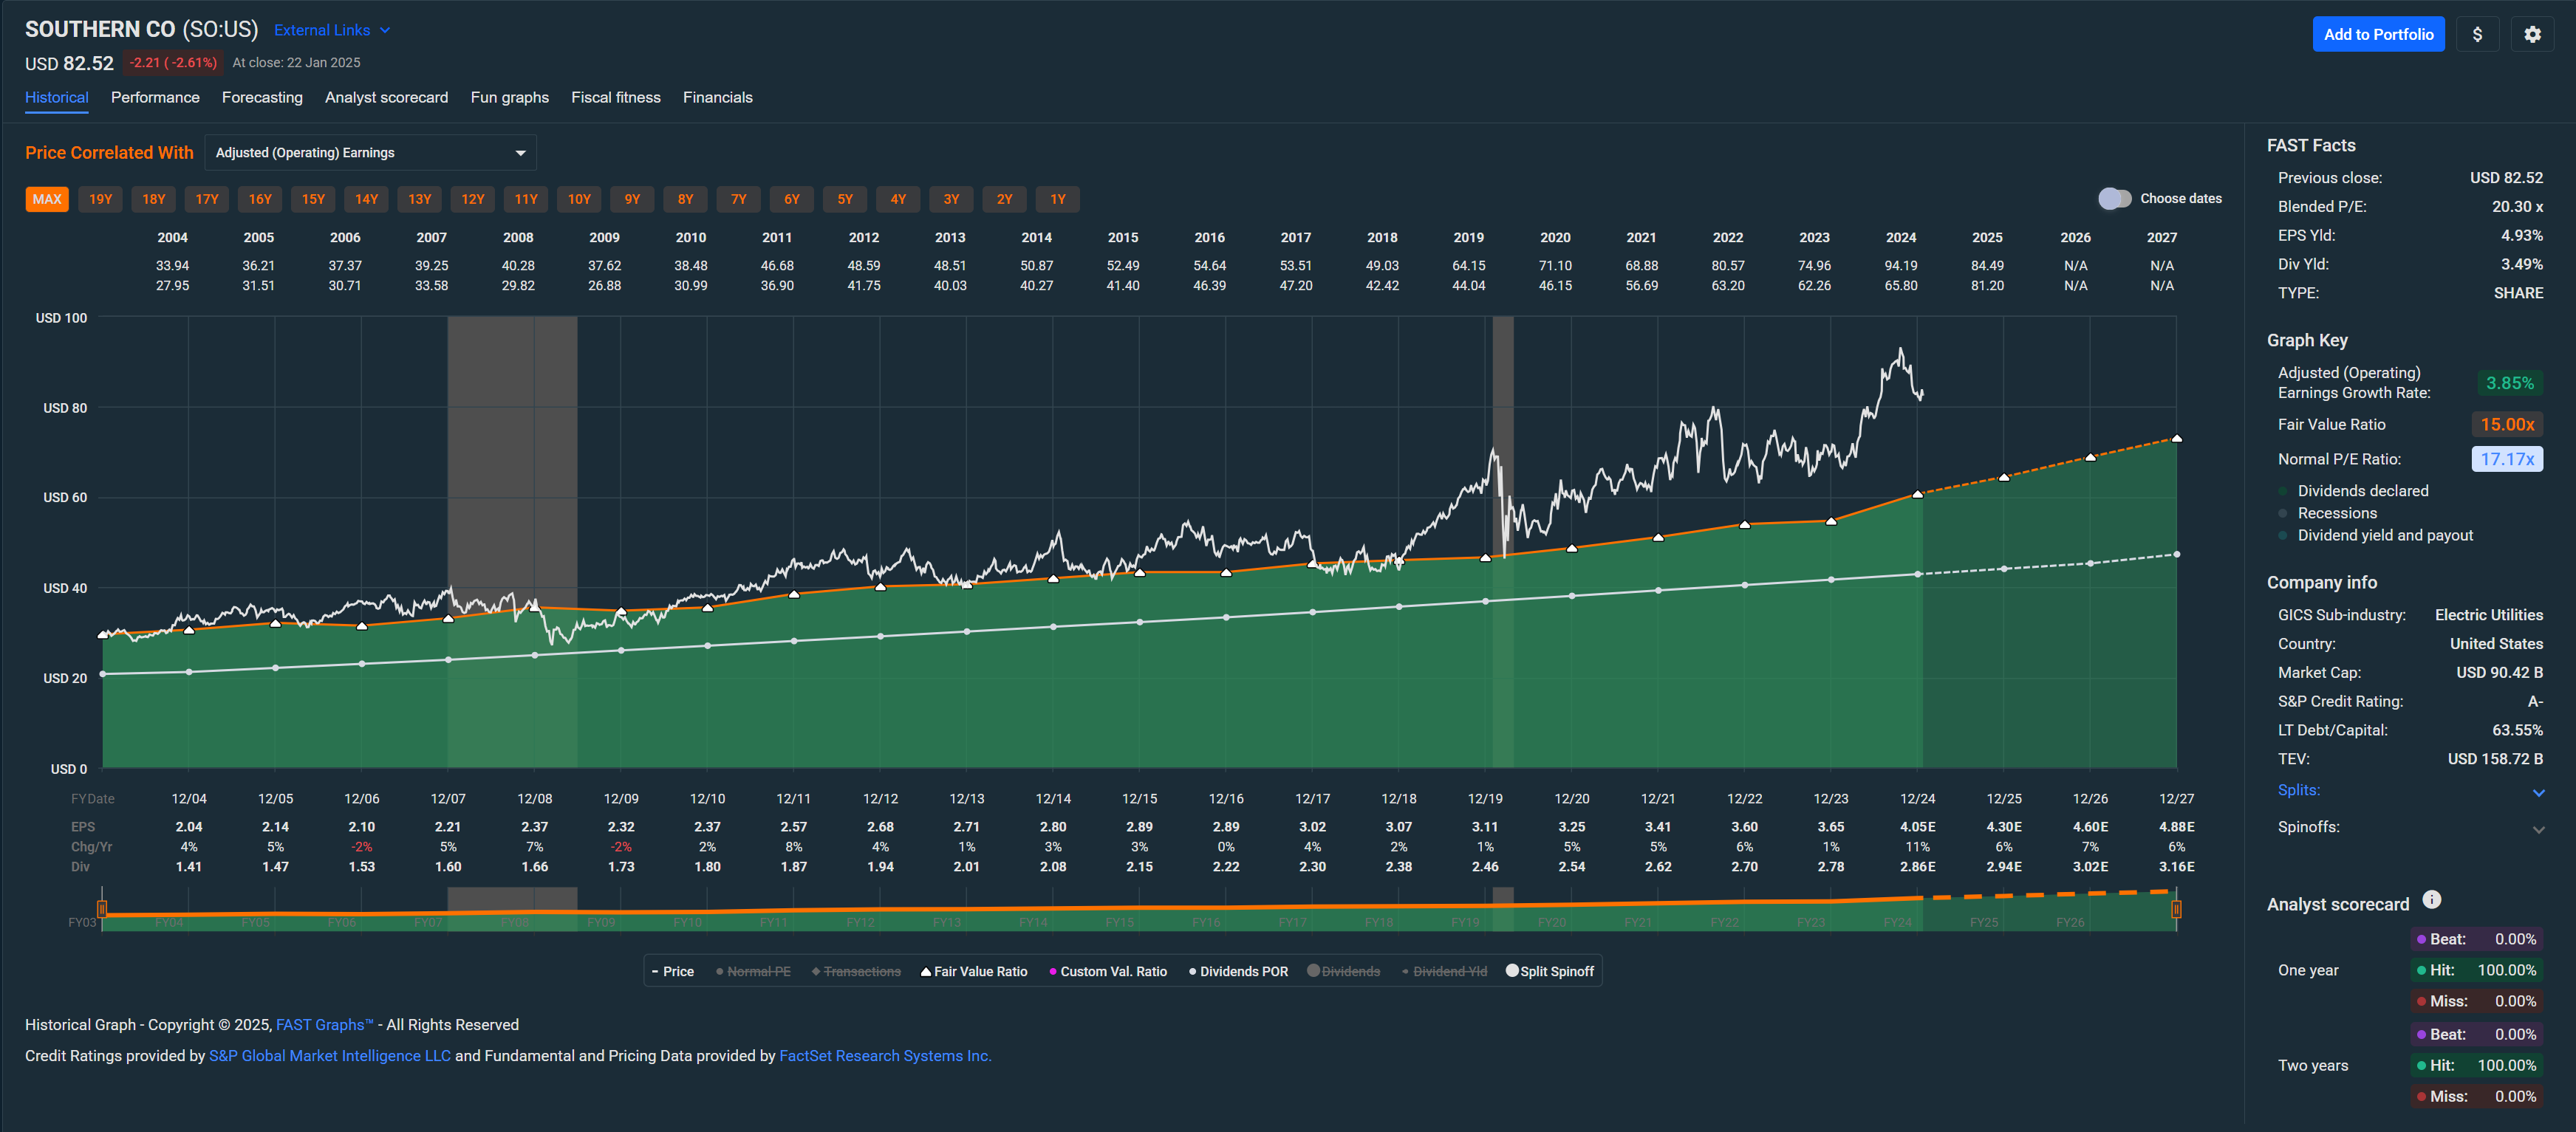Click the Add to Portfolio button
Viewport: 2576px width, 1132px height.
click(x=2378, y=34)
